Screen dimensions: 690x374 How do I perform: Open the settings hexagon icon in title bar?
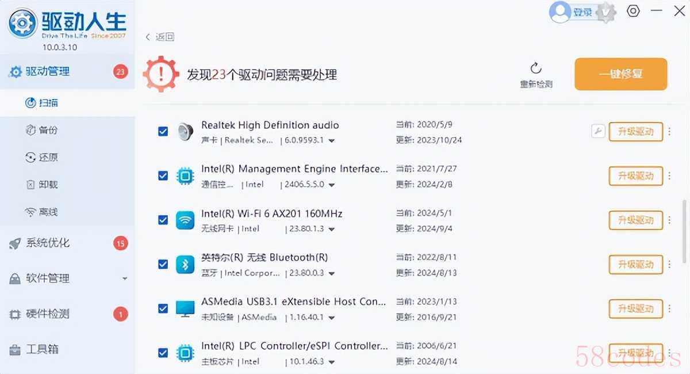pos(633,11)
